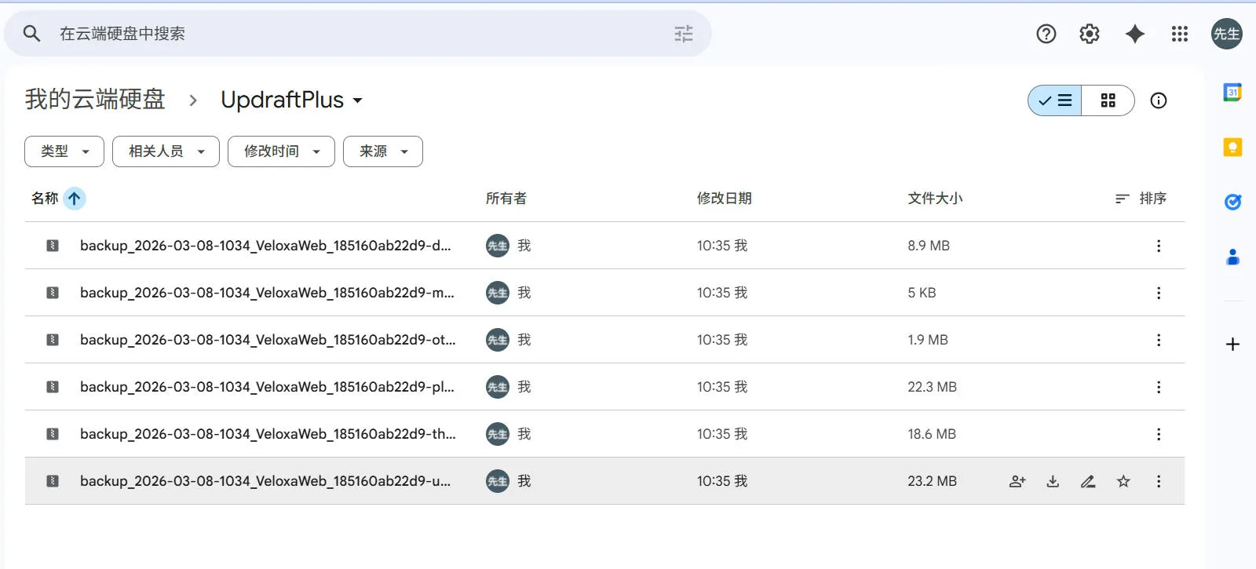Expand the 修改时间 filter dropdown
Image resolution: width=1256 pixels, height=569 pixels.
click(281, 151)
